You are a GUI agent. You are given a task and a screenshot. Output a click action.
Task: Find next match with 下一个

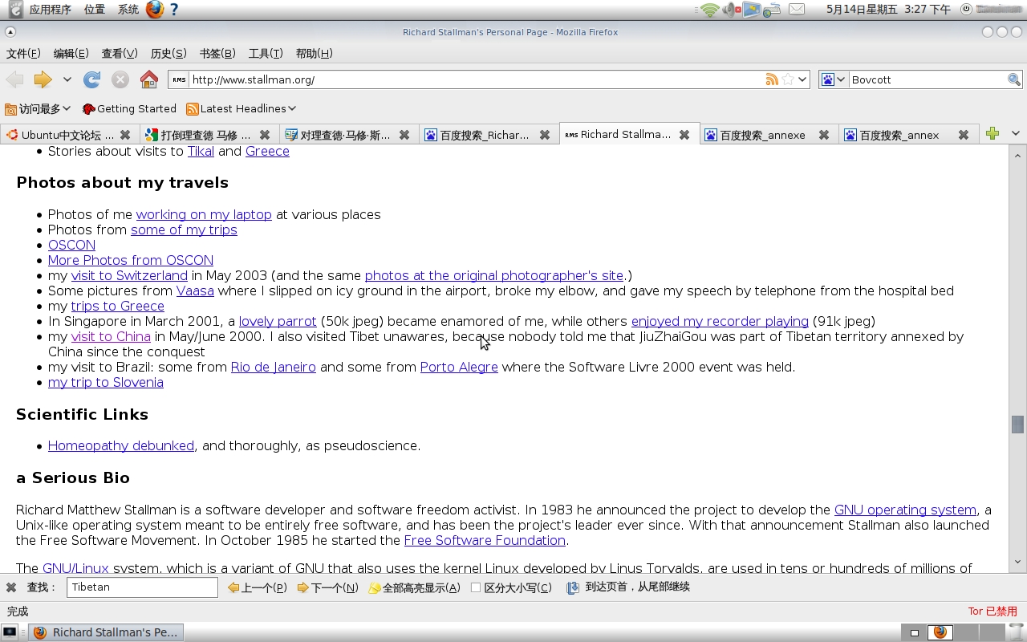point(327,587)
